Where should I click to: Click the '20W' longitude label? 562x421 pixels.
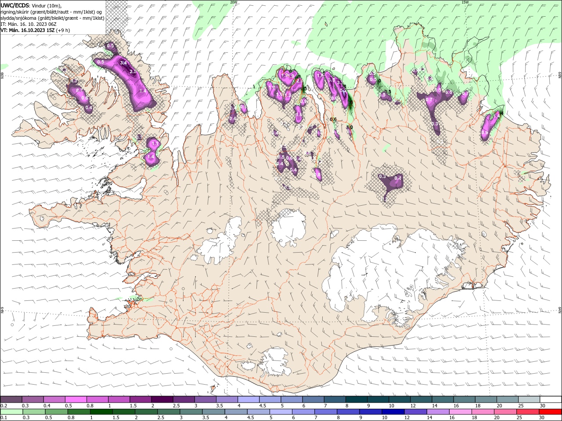click(x=234, y=2)
